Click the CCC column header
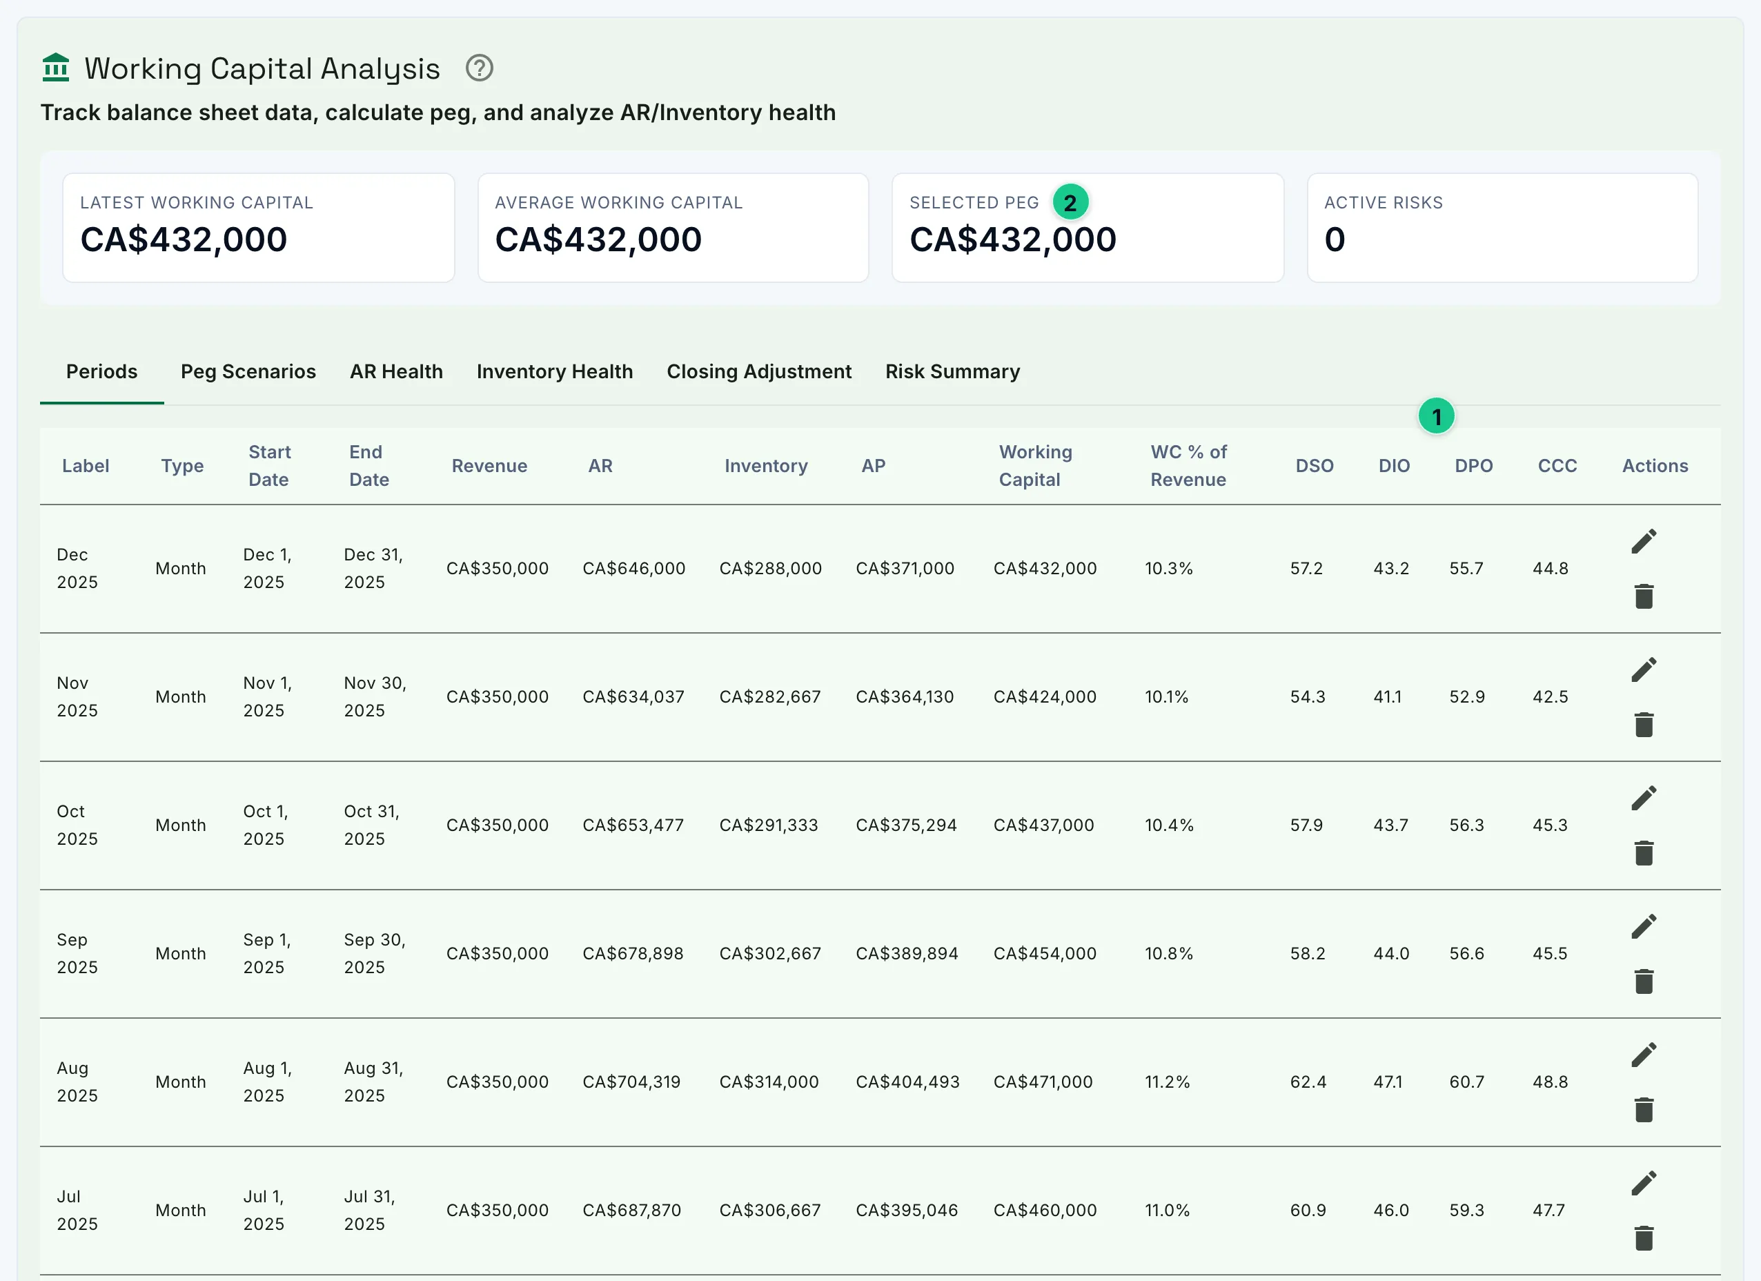The width and height of the screenshot is (1761, 1281). [1557, 466]
